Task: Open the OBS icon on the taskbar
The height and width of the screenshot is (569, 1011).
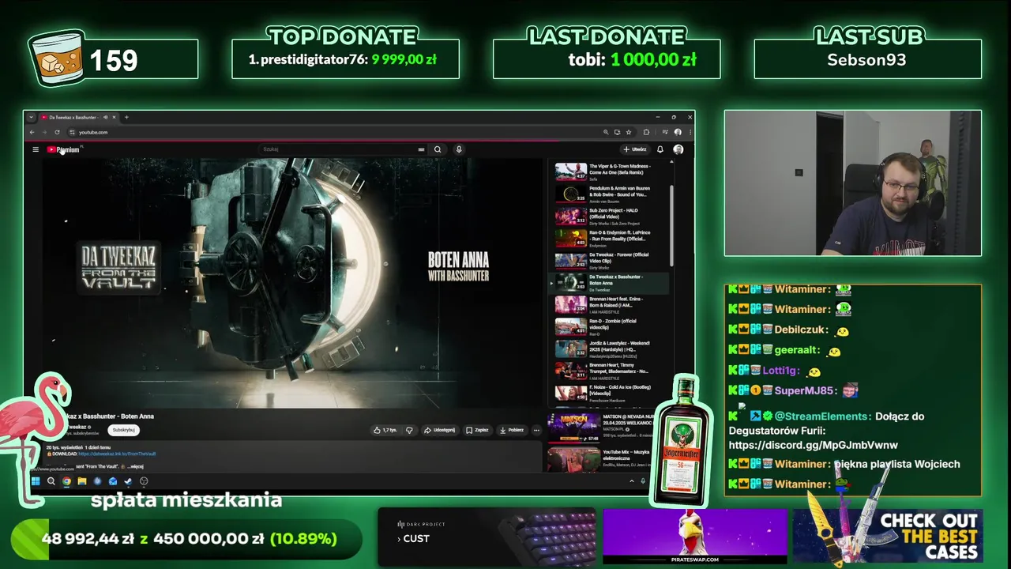Action: coord(144,481)
